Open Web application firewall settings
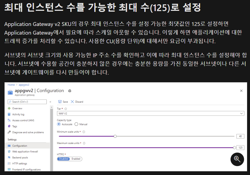 [25, 152]
